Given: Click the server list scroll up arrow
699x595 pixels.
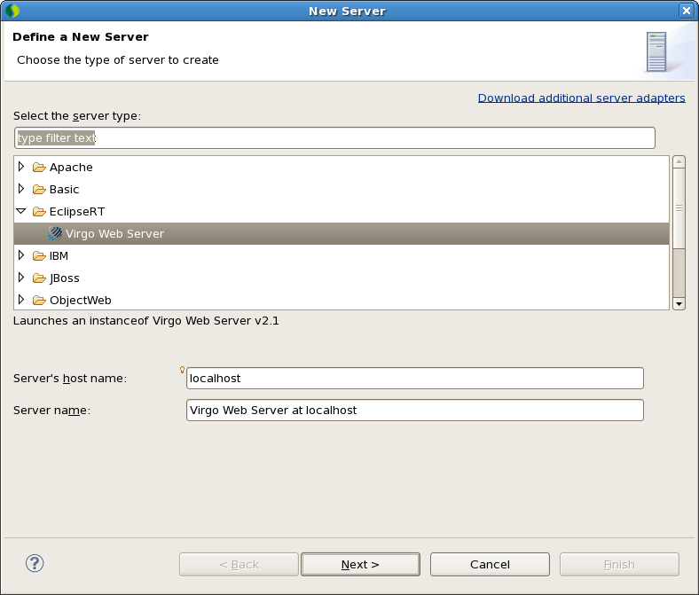Looking at the screenshot, I should [x=679, y=161].
